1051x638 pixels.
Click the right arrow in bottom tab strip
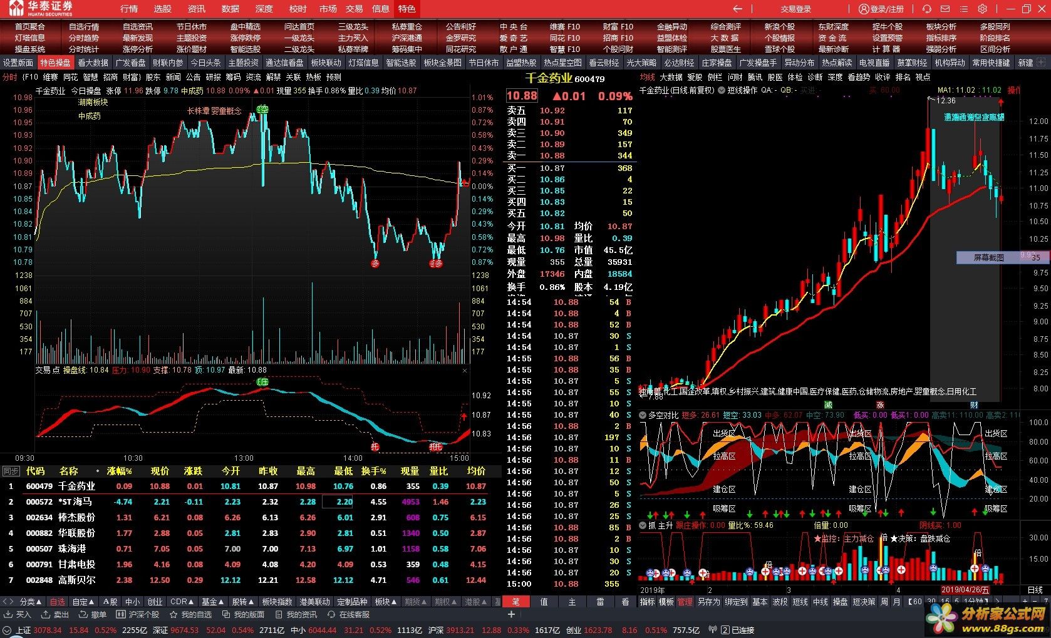(x=13, y=602)
